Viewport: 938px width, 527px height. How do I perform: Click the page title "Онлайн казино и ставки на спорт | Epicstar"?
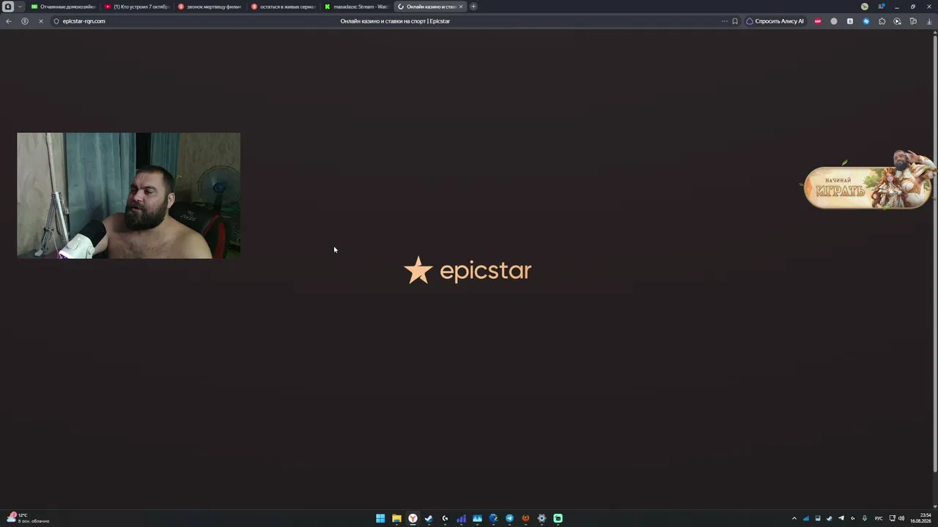coord(395,21)
